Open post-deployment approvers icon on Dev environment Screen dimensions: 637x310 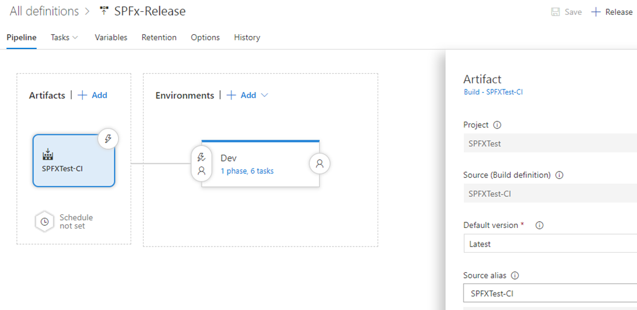pyautogui.click(x=320, y=164)
